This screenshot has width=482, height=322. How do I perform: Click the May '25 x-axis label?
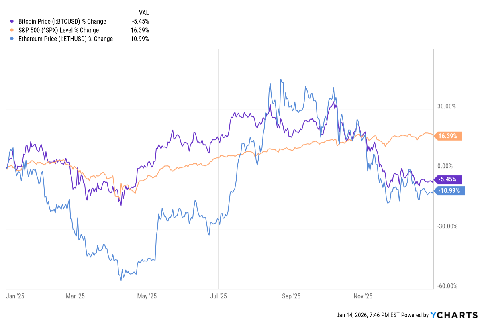pos(147,296)
